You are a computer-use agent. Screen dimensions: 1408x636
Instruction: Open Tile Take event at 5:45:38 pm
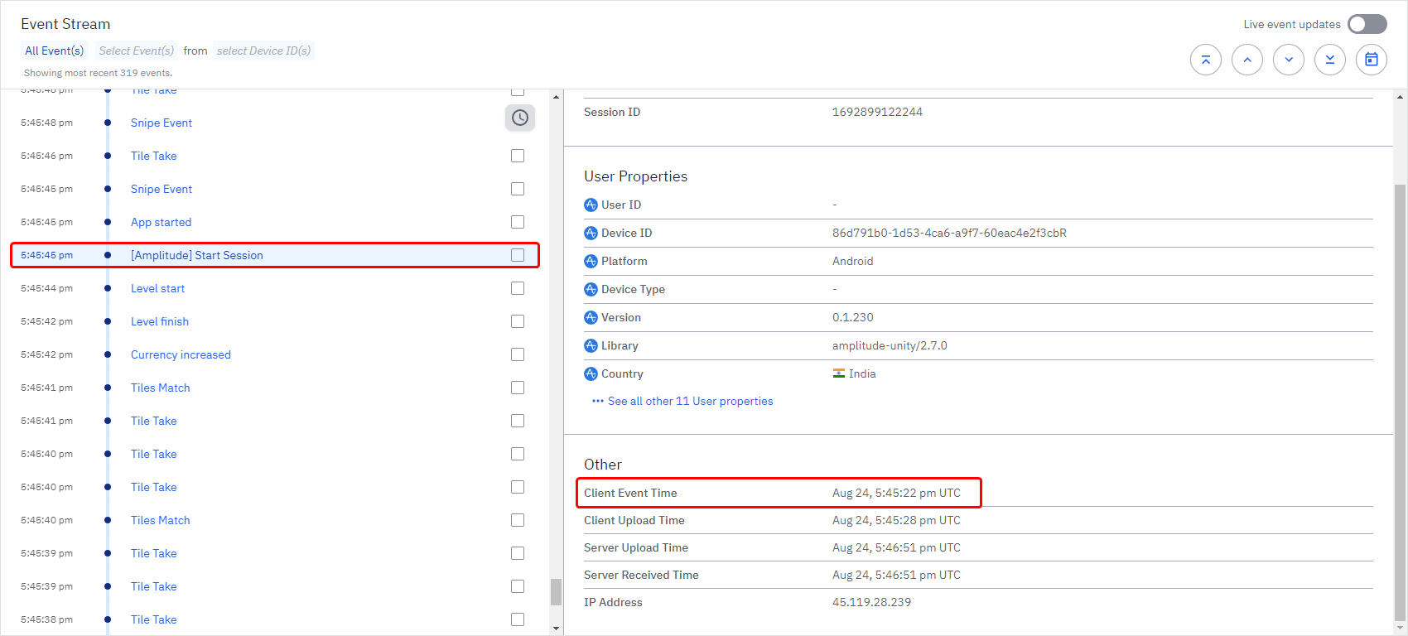(154, 619)
